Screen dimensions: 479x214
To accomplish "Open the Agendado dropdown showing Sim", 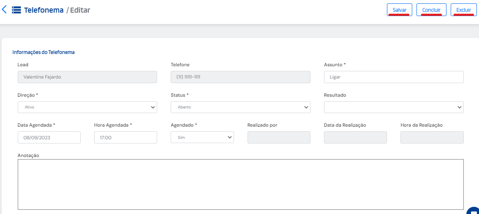I will 202,137.
